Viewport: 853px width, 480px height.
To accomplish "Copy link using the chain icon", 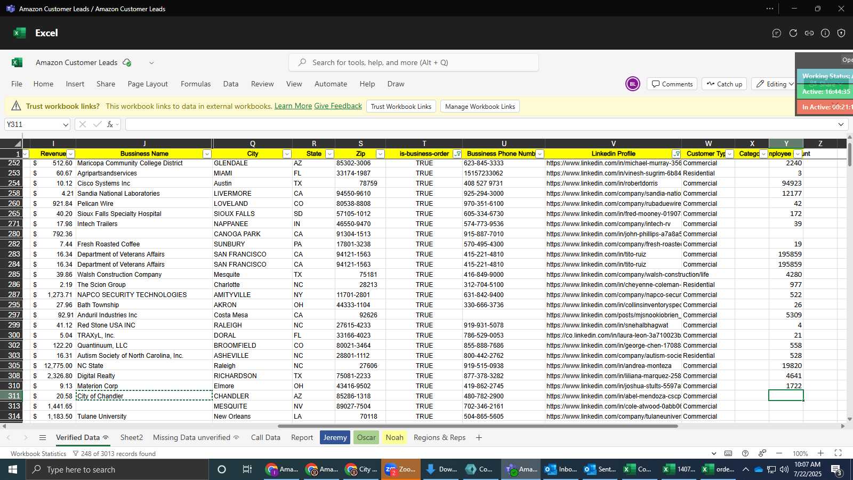I will (809, 33).
